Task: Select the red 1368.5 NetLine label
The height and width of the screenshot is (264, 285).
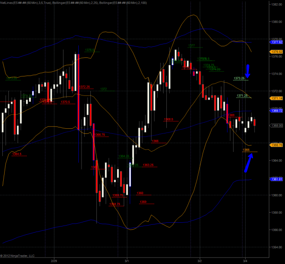Action: click(169, 119)
